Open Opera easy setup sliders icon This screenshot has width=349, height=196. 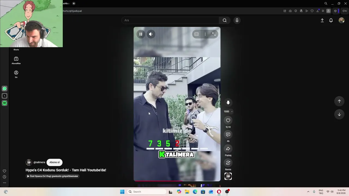point(323,11)
